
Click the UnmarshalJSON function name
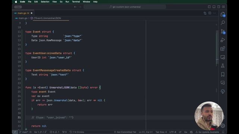tap(59, 87)
